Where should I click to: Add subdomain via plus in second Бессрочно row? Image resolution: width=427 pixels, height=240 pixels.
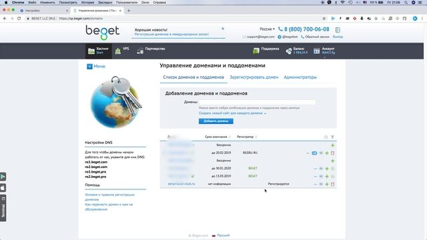[332, 161]
